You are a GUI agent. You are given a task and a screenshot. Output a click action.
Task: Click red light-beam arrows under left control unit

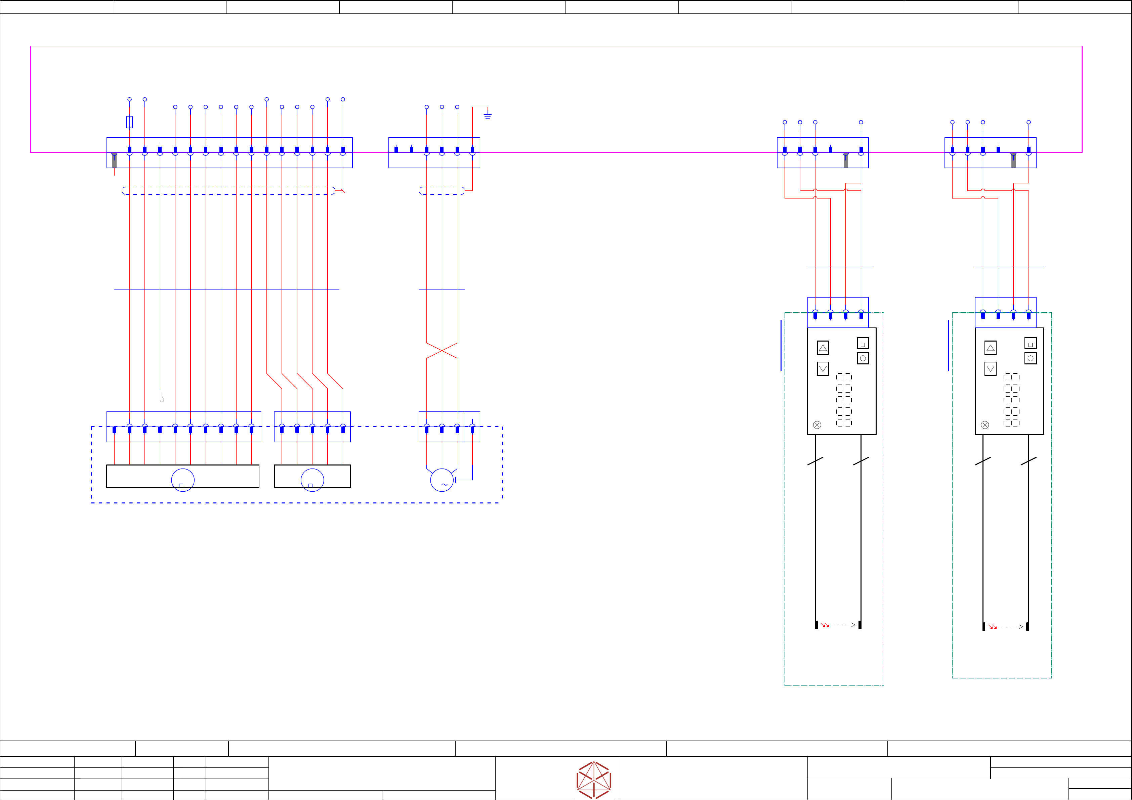pyautogui.click(x=825, y=625)
